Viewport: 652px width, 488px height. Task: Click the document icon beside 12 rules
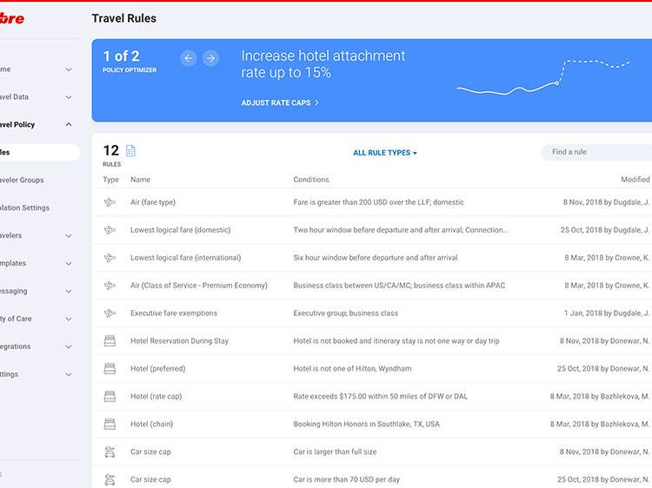(131, 151)
